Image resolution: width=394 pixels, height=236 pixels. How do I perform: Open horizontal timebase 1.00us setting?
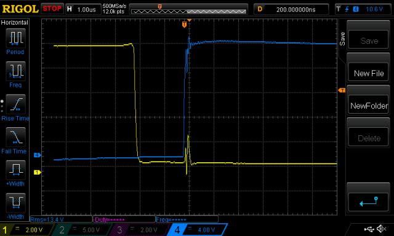tap(83, 9)
